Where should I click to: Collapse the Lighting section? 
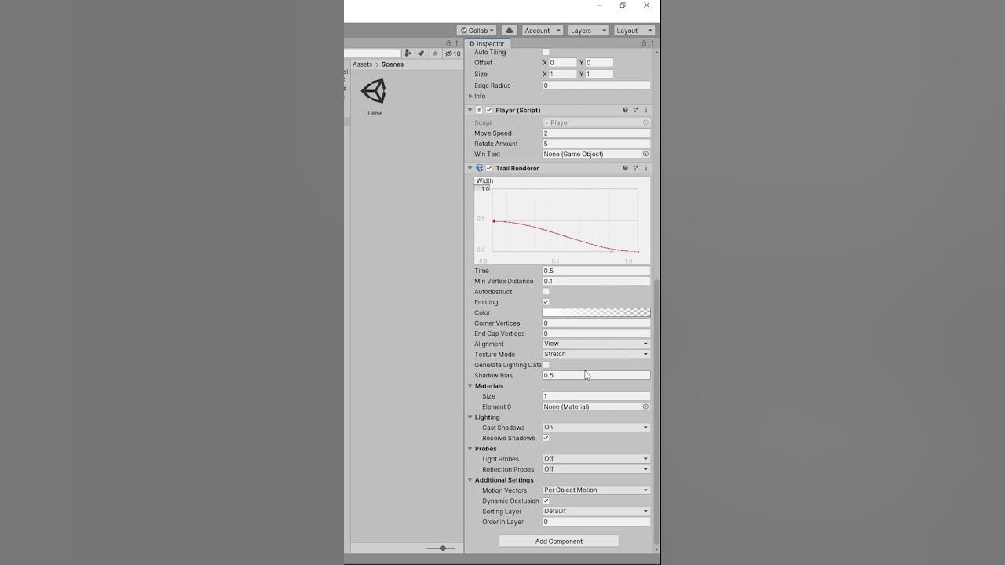pyautogui.click(x=470, y=417)
